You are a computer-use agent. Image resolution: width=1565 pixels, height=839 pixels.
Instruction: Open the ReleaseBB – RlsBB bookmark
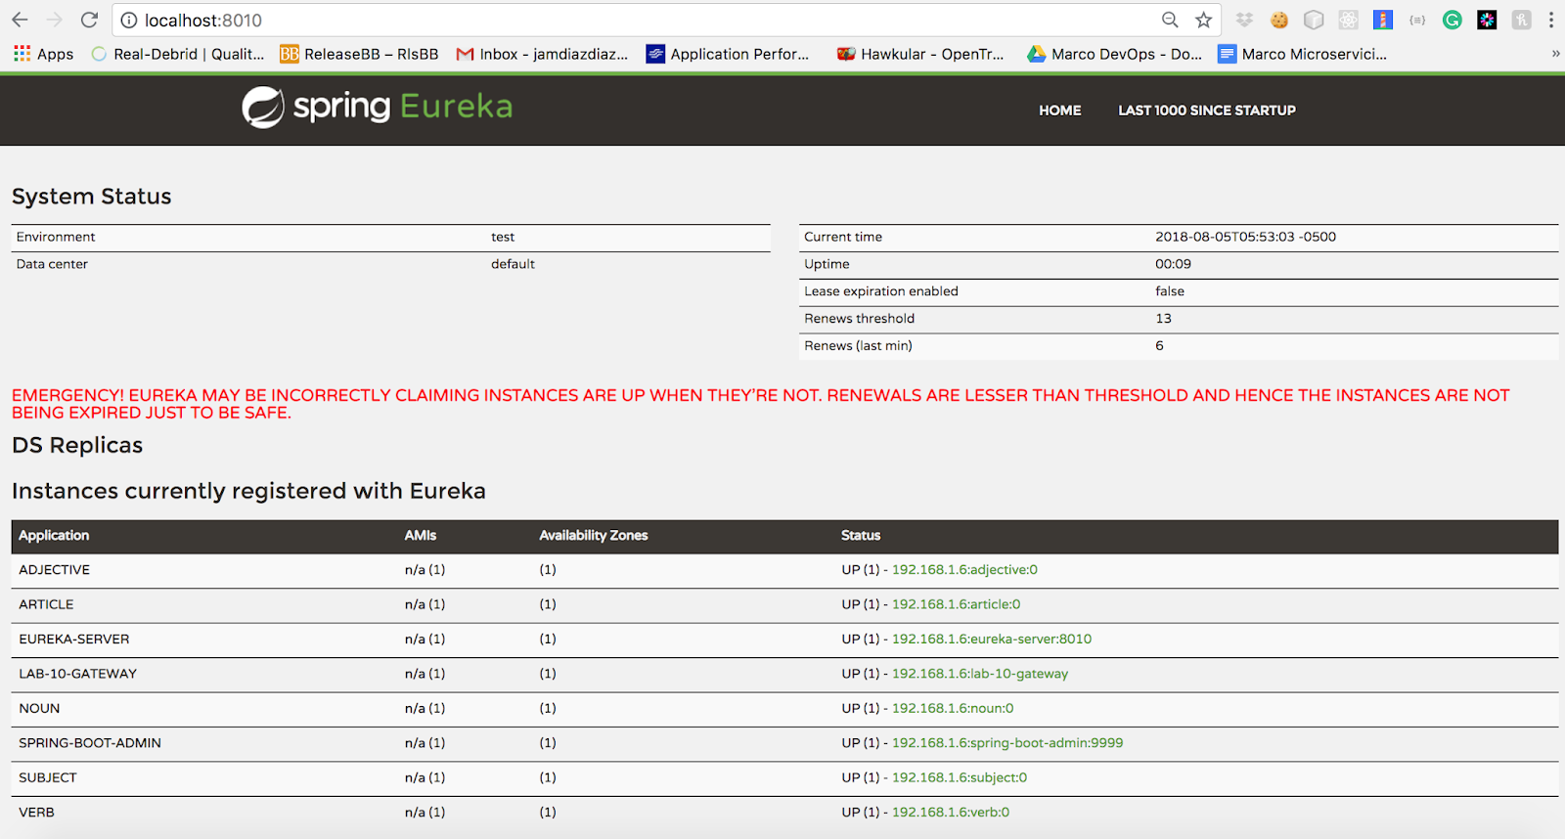point(359,54)
